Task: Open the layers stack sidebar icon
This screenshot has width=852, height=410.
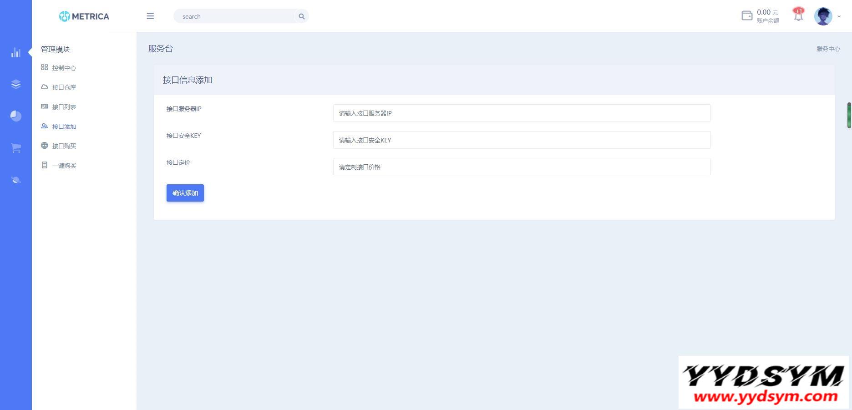Action: point(16,84)
